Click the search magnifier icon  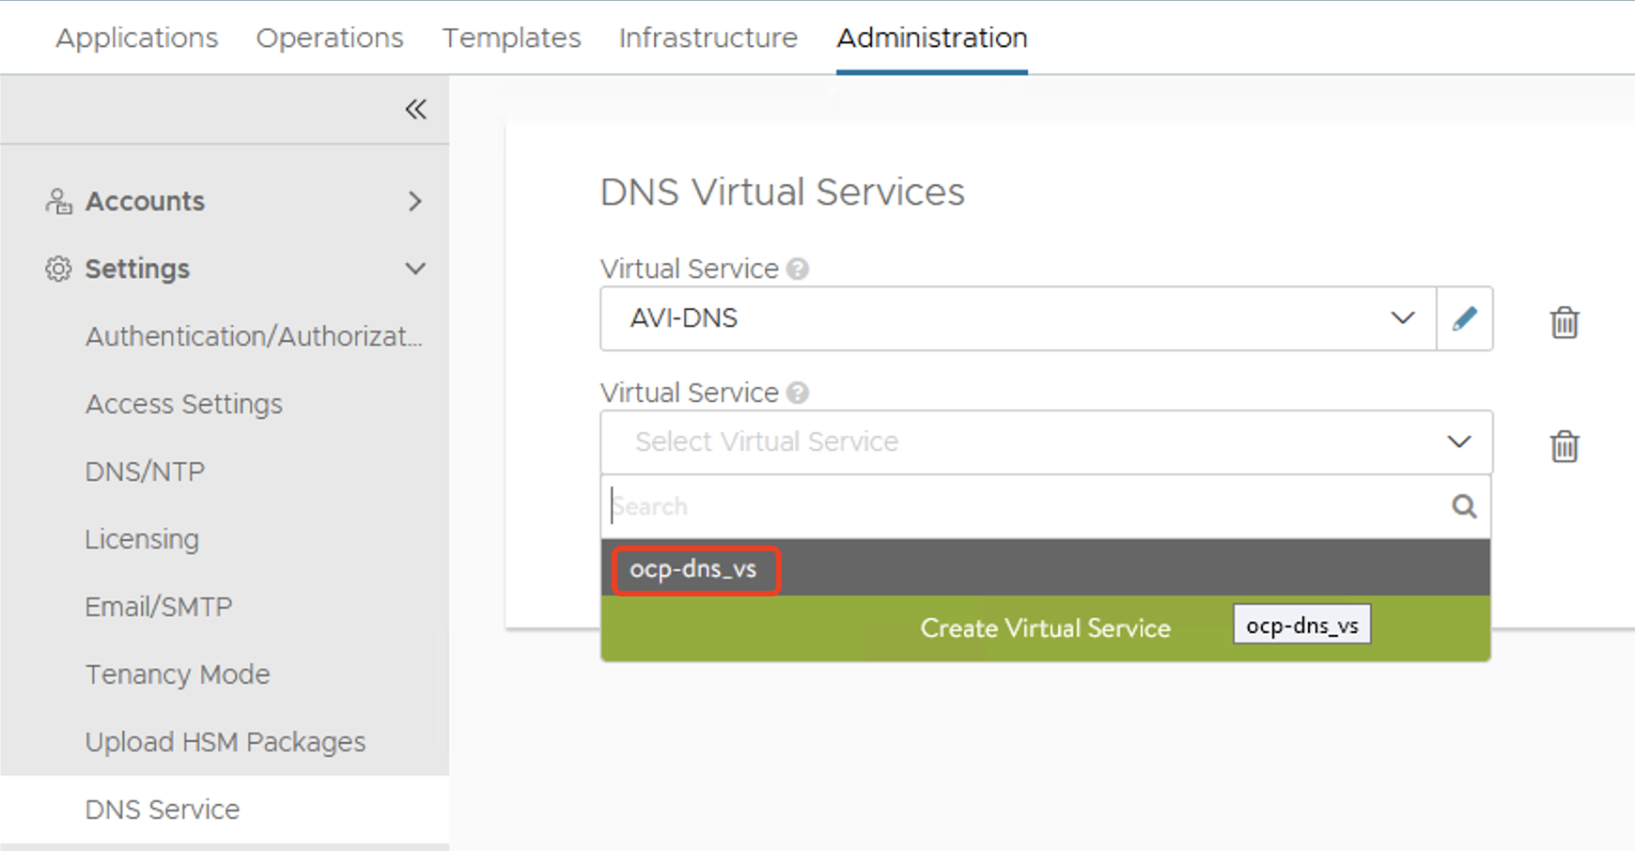coord(1464,506)
